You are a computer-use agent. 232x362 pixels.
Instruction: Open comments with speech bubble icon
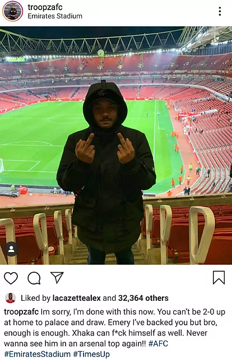click(x=34, y=278)
